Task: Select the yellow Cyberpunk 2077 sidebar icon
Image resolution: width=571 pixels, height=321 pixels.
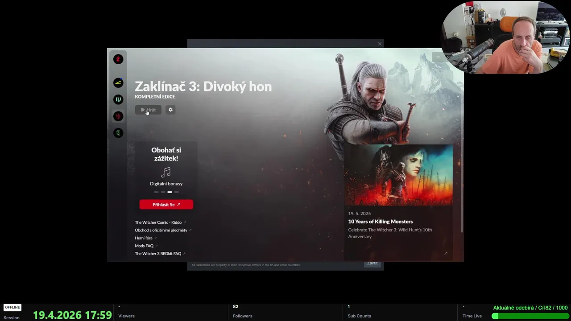Action: tap(118, 82)
